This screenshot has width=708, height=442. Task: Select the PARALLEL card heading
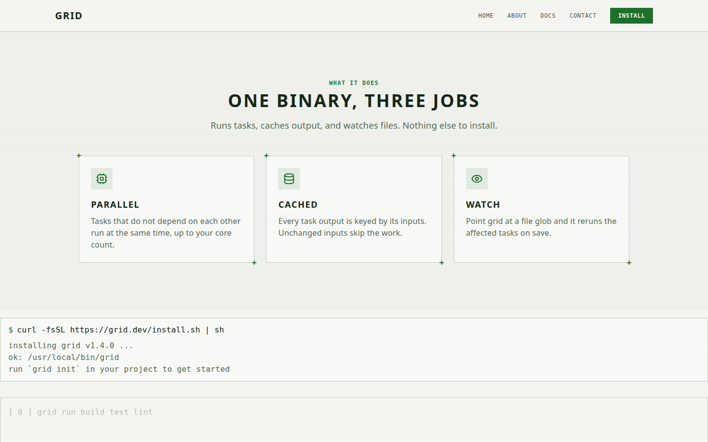pyautogui.click(x=115, y=205)
